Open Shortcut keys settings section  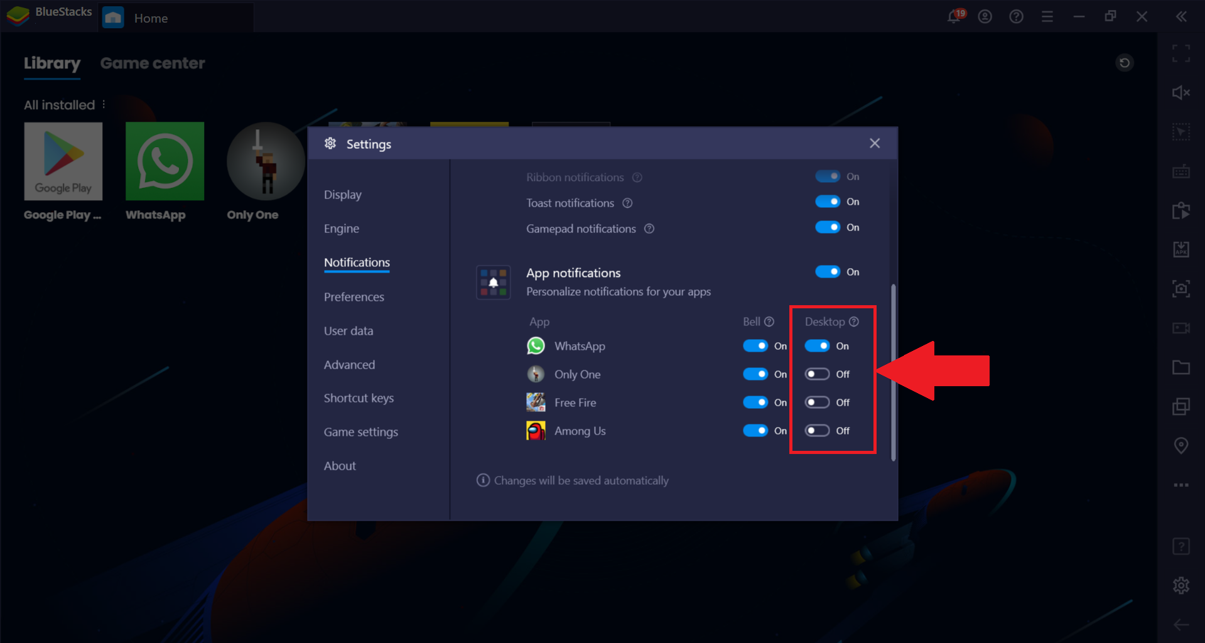(x=359, y=398)
